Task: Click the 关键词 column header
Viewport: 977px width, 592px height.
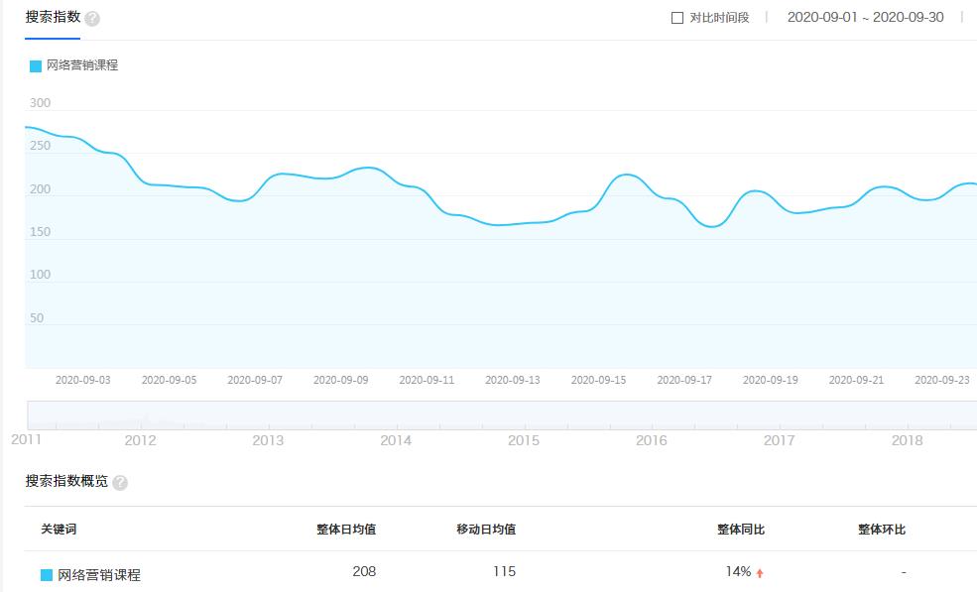Action: pyautogui.click(x=59, y=530)
